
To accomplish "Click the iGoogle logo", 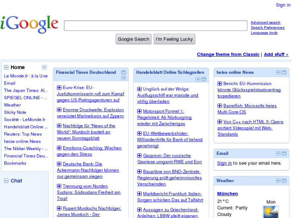I will [29, 24].
